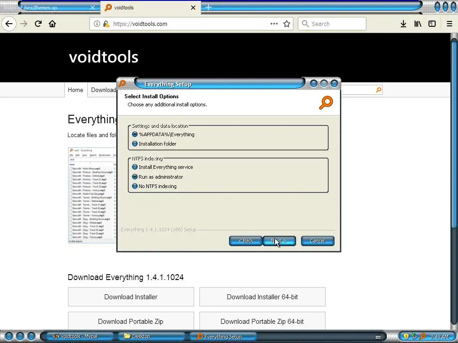Reload the voidtools page

(x=38, y=24)
